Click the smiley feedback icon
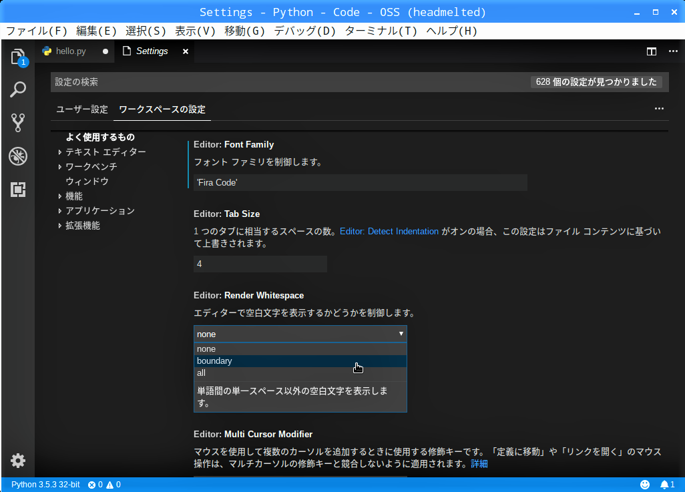 coord(645,485)
